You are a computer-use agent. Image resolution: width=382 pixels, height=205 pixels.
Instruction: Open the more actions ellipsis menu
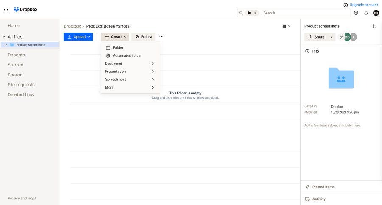[161, 37]
